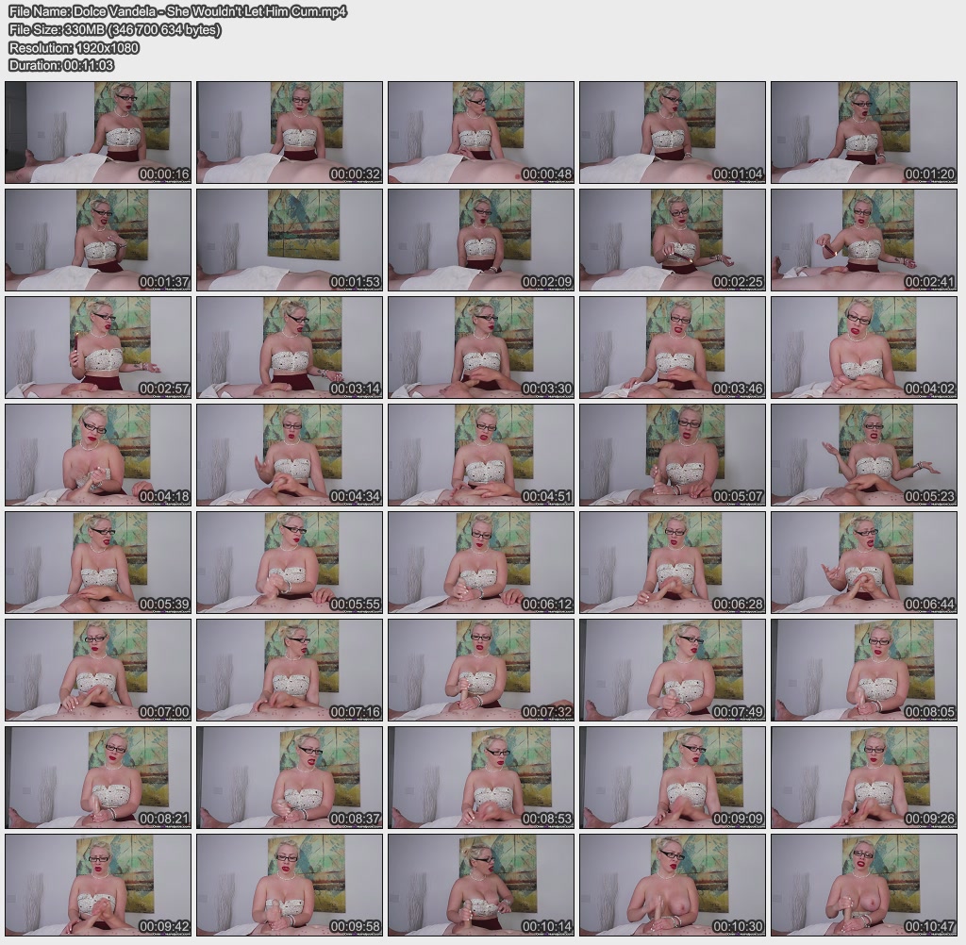Open the thumbnail timestamped 00:08:05
The width and height of the screenshot is (966, 945).
[x=864, y=670]
